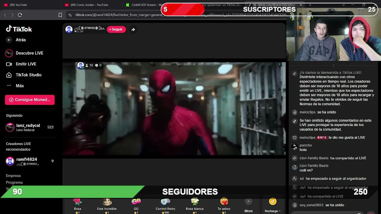
Task: Send the Eres increíble gift
Action: 107,205
